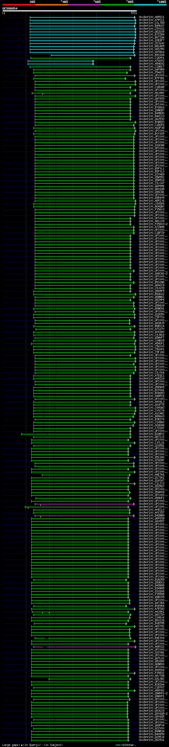Select hit UniRef100_C1BUQ8

[x=151, y=87]
